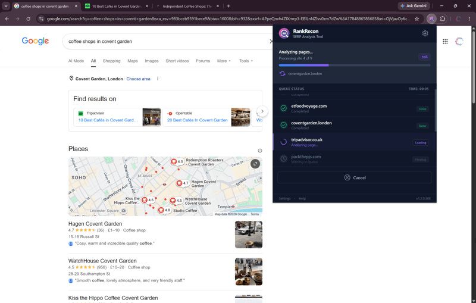Click the tripadvisor.co.uk loading spinner
This screenshot has height=303, width=476.
(284, 142)
